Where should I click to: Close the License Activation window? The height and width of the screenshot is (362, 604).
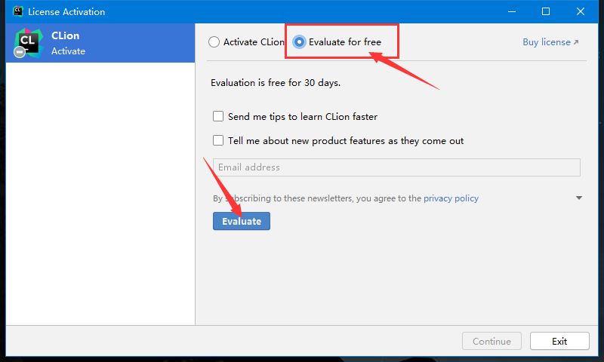click(x=580, y=11)
